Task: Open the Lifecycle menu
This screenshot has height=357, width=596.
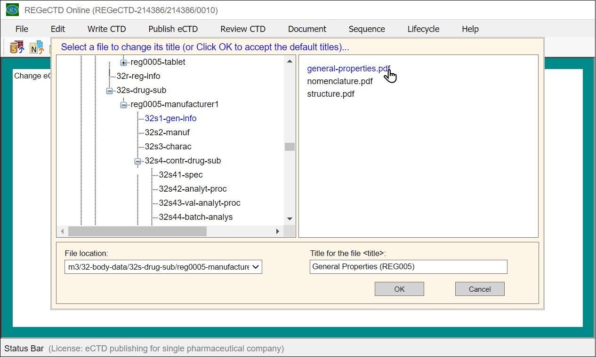Action: coord(423,29)
